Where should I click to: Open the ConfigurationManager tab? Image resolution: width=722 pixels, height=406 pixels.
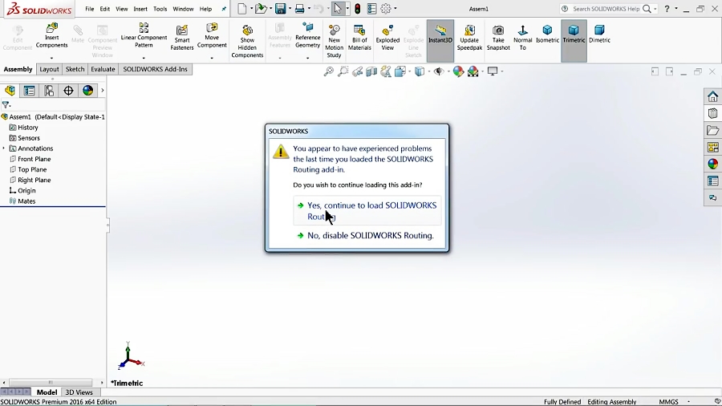point(49,90)
